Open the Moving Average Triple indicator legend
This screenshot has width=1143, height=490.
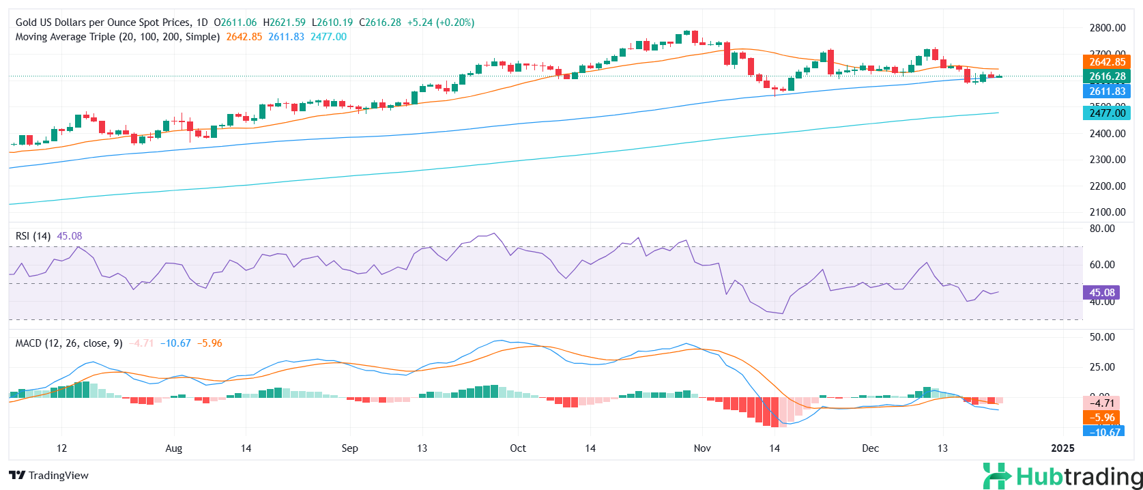pyautogui.click(x=117, y=37)
